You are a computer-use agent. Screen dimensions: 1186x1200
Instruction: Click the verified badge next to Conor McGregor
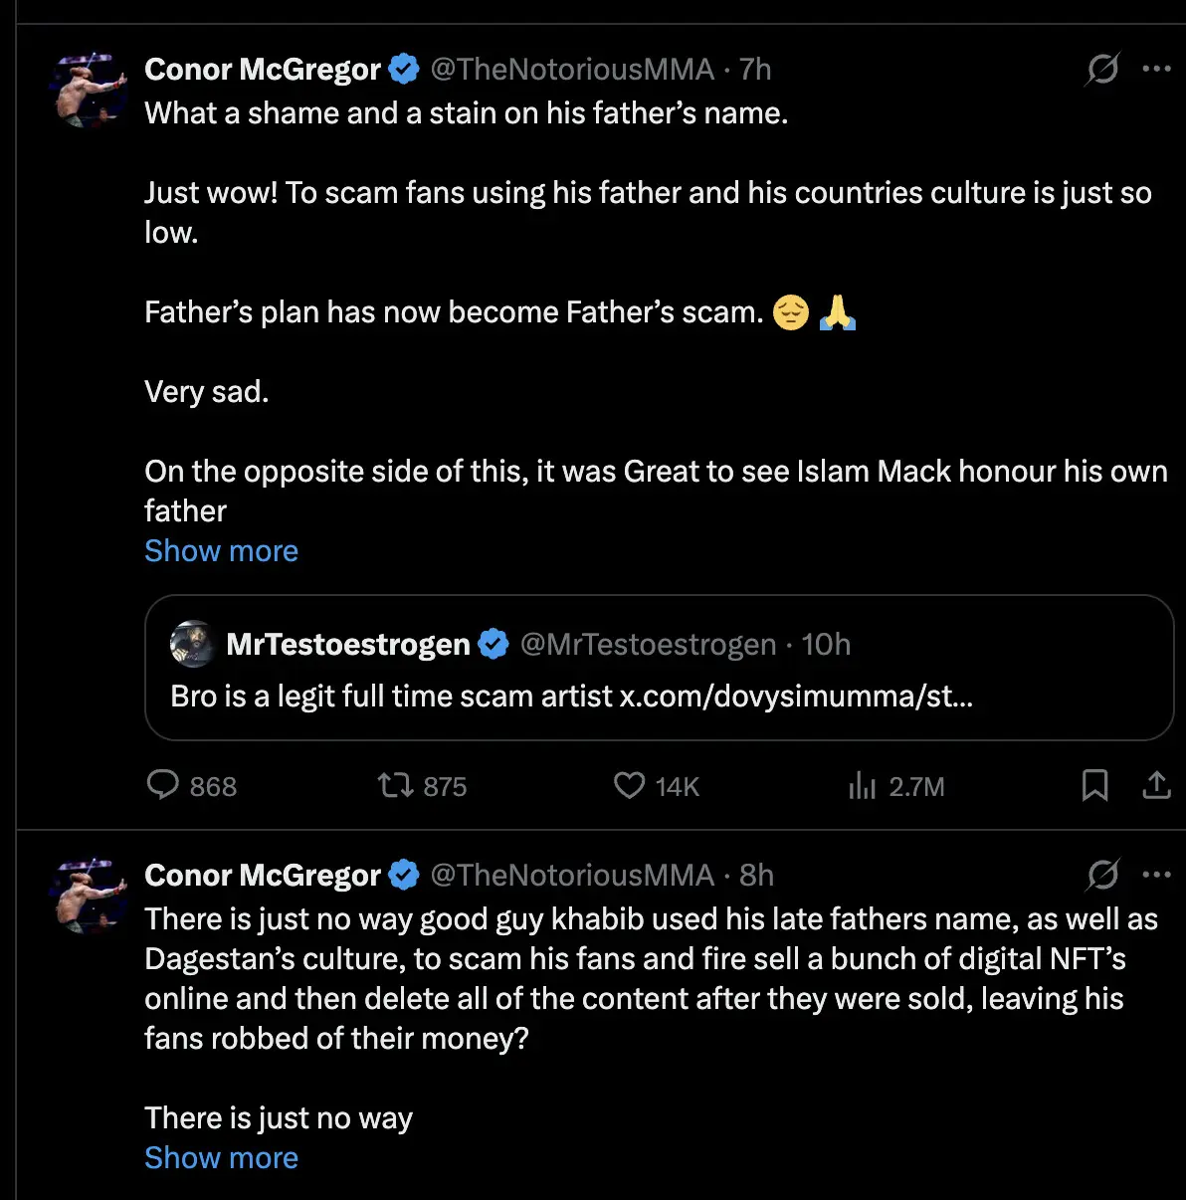(404, 69)
